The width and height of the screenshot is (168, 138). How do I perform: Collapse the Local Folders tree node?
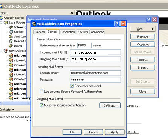[x=1, y=23]
